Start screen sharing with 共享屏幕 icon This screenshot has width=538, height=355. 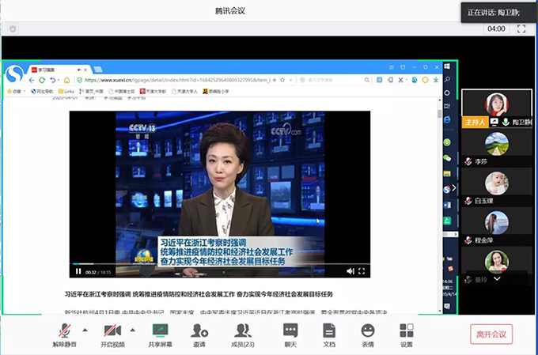160,331
